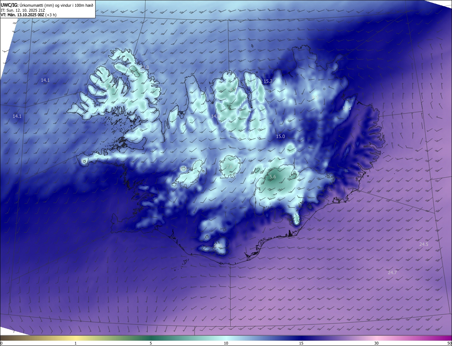Click the 15.7 value label on the map
This screenshot has height=346, width=452.
268,81
